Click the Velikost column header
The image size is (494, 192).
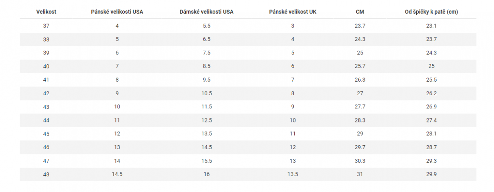(x=46, y=12)
